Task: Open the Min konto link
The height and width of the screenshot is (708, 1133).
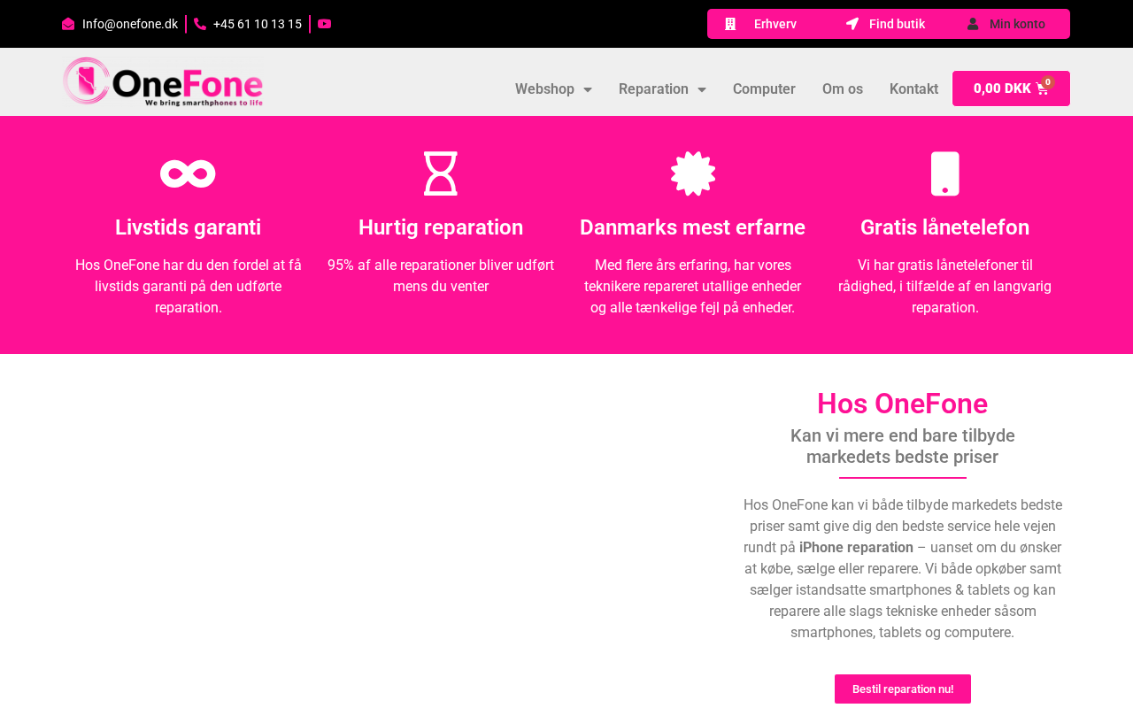Action: pos(1017,24)
